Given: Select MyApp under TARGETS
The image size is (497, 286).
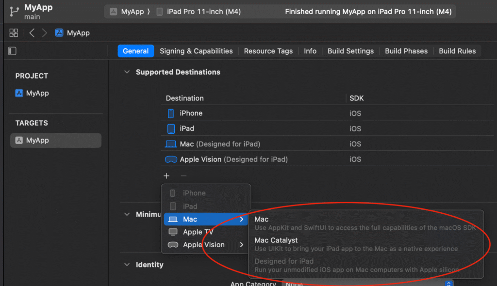Looking at the screenshot, I should [56, 140].
